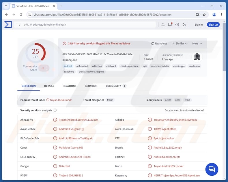Click Do you want to automate checks link

[184, 110]
